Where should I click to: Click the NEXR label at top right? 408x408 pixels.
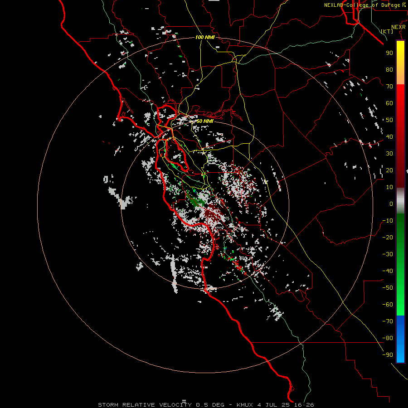click(x=398, y=27)
